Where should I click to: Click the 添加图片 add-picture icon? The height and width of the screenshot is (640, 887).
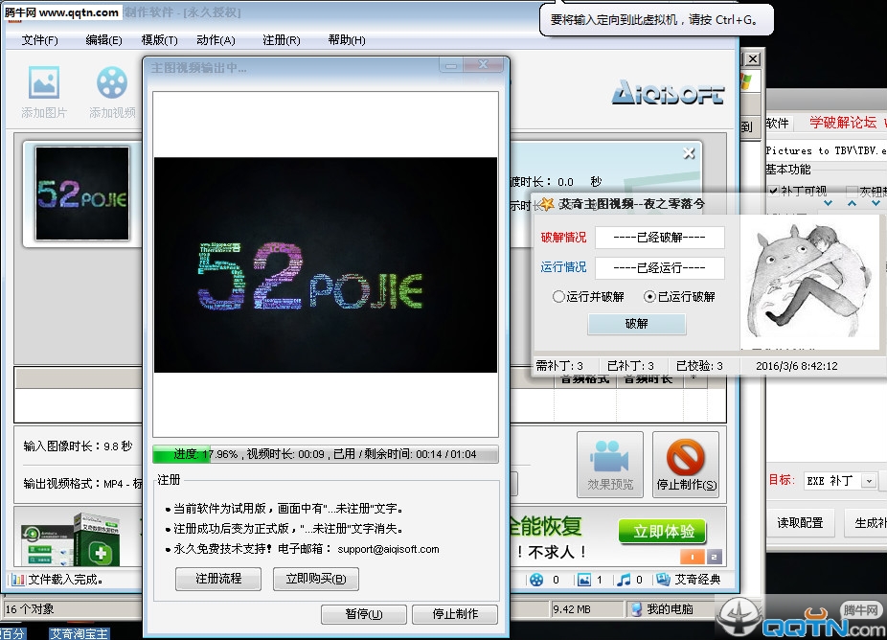point(43,82)
